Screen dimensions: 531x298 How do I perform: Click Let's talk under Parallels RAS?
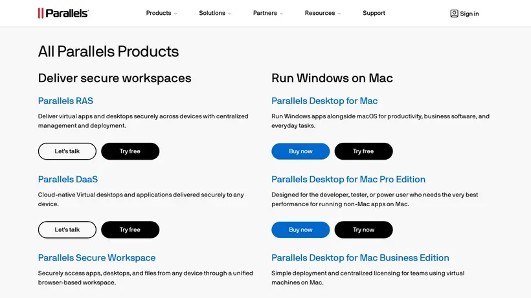point(67,151)
